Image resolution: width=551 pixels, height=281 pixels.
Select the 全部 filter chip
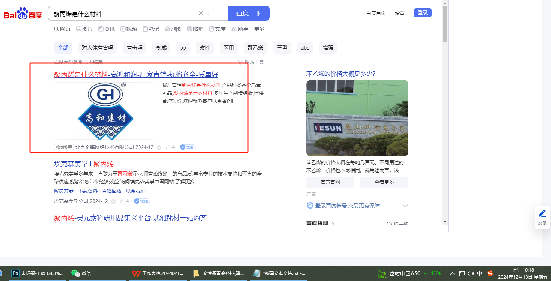(63, 48)
